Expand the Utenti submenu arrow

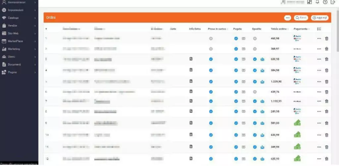(35, 57)
